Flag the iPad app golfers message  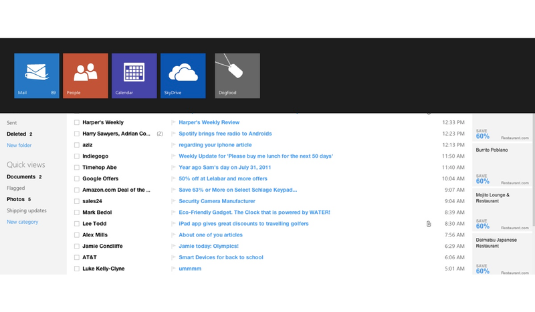click(173, 224)
